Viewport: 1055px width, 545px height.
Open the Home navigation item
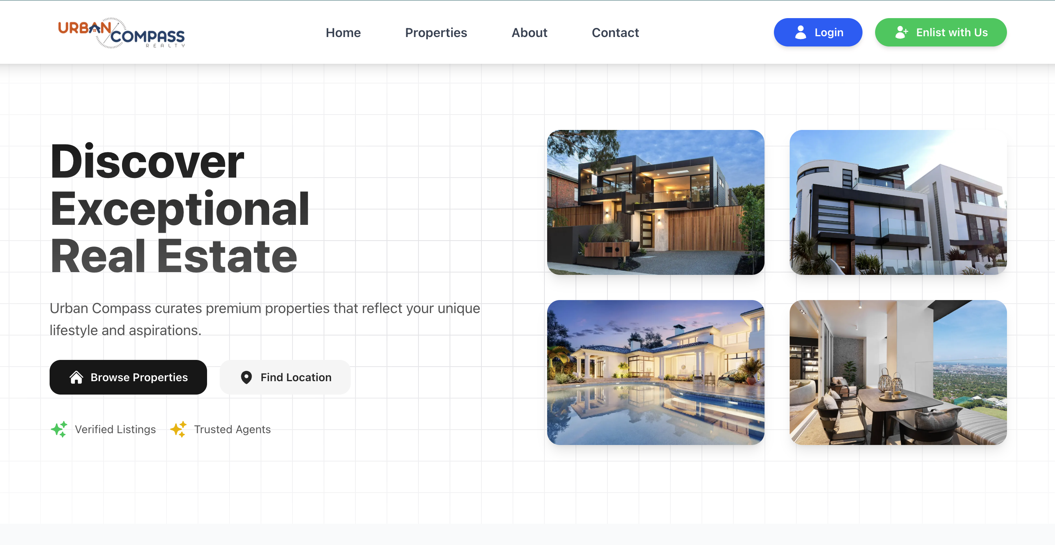pos(343,32)
